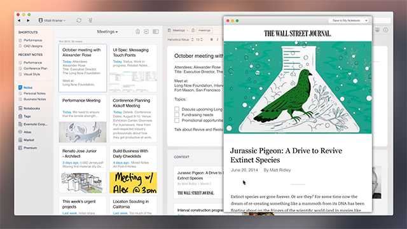Click the October meeting note title in editor
This screenshot has width=407, height=229.
point(198,56)
